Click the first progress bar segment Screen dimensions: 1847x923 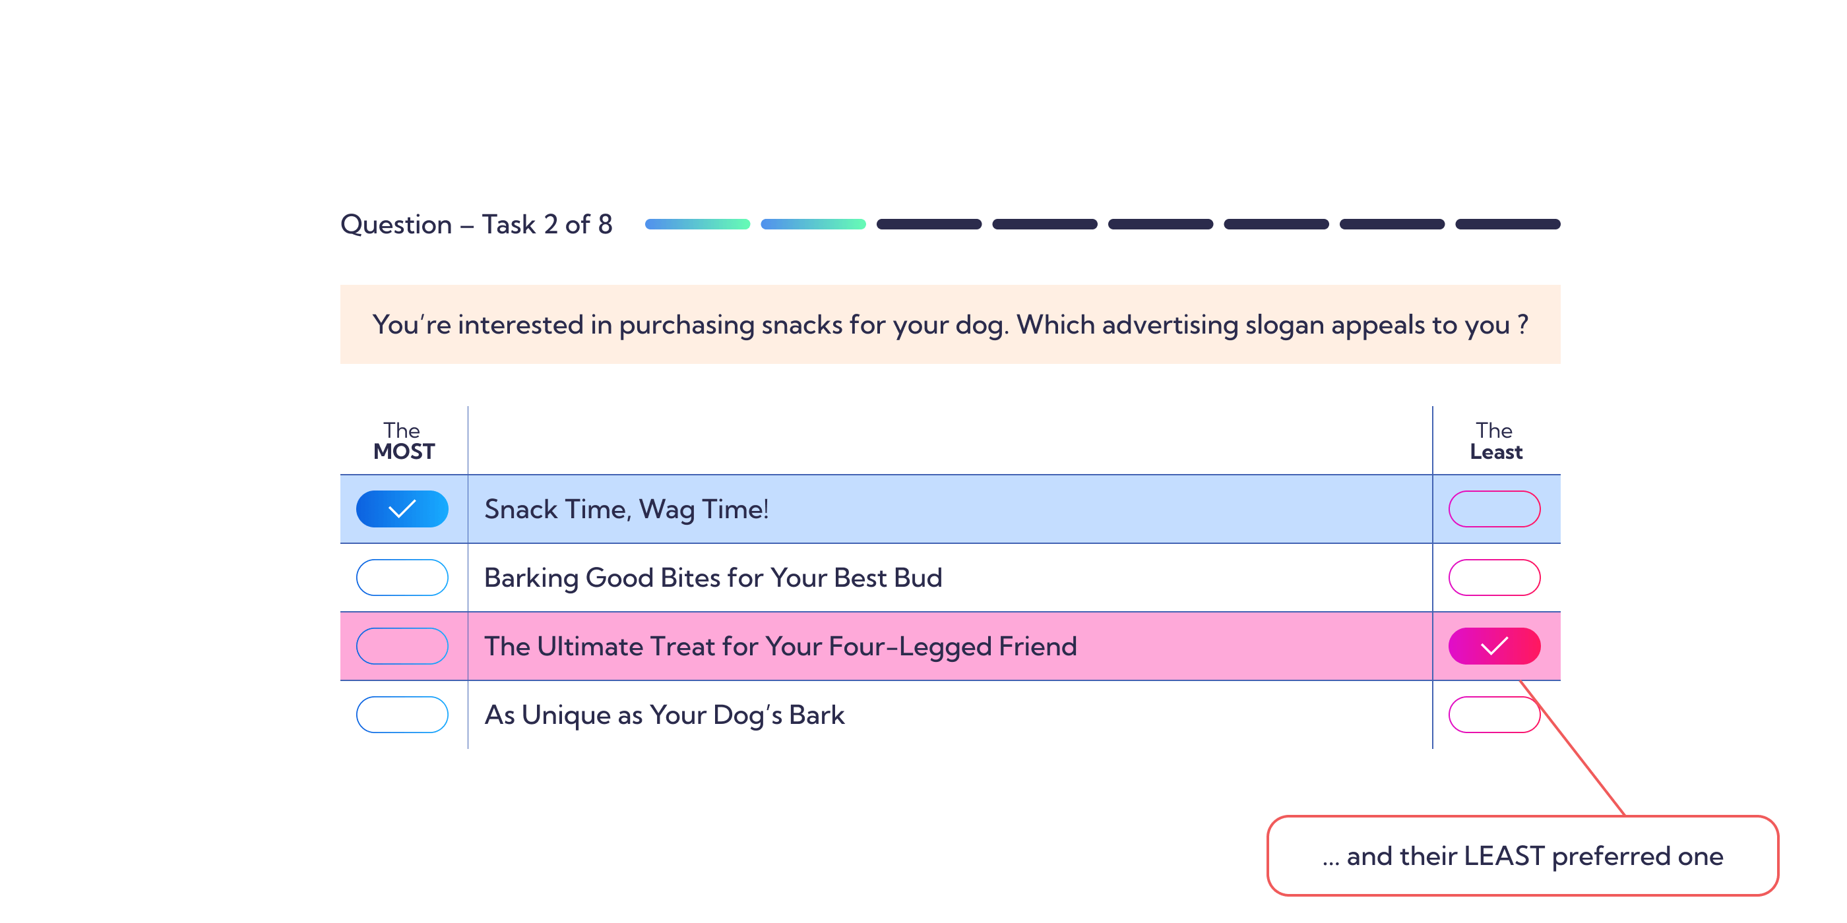697,224
